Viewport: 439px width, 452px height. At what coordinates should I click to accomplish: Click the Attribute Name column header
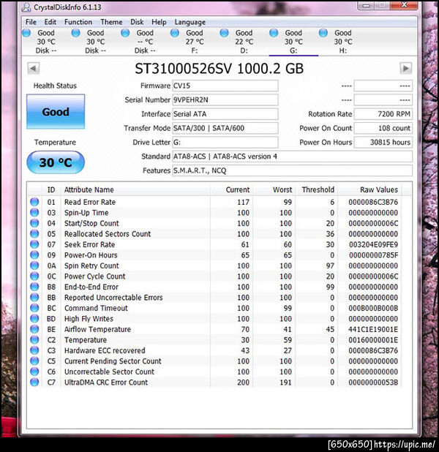point(135,189)
